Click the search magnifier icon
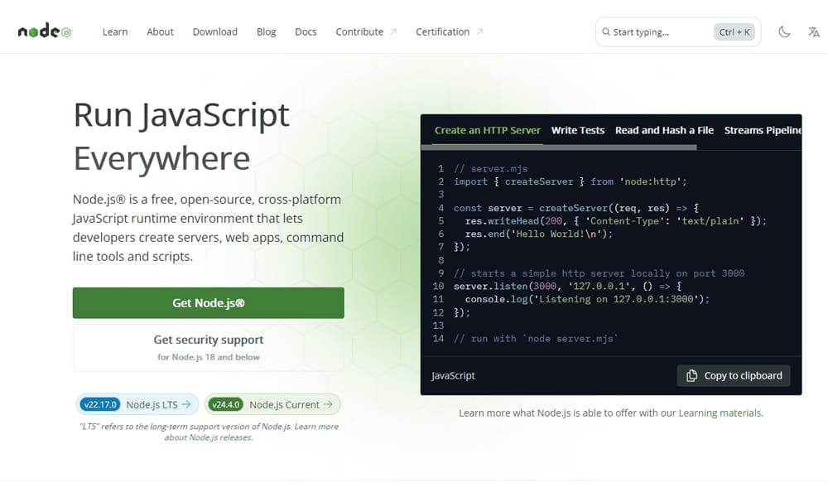This screenshot has width=828, height=497. pyautogui.click(x=607, y=31)
